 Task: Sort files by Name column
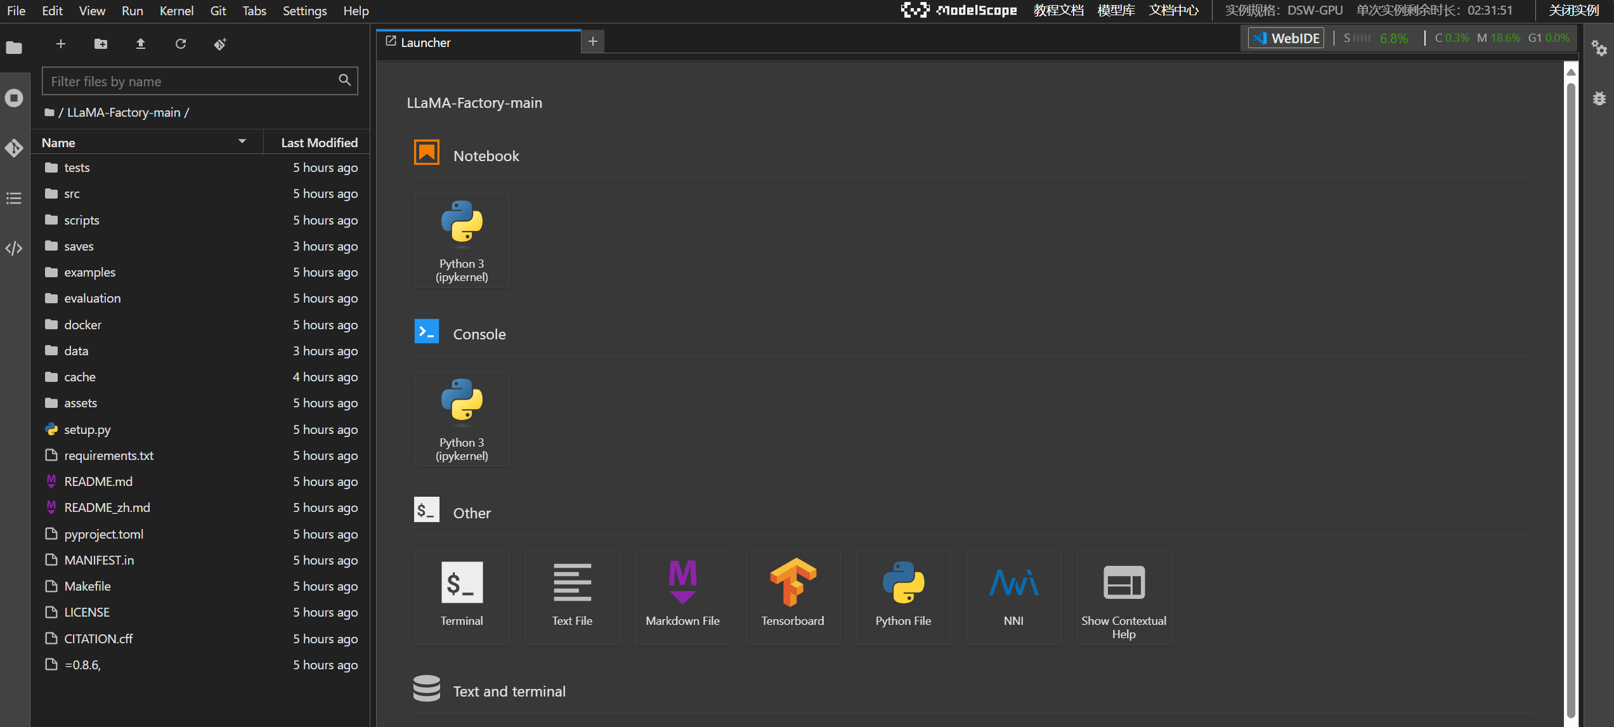[x=147, y=143]
